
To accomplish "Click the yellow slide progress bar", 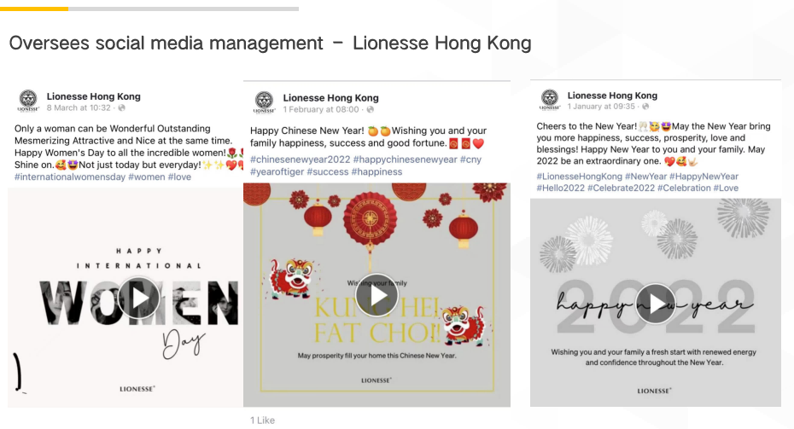I will pyautogui.click(x=34, y=9).
